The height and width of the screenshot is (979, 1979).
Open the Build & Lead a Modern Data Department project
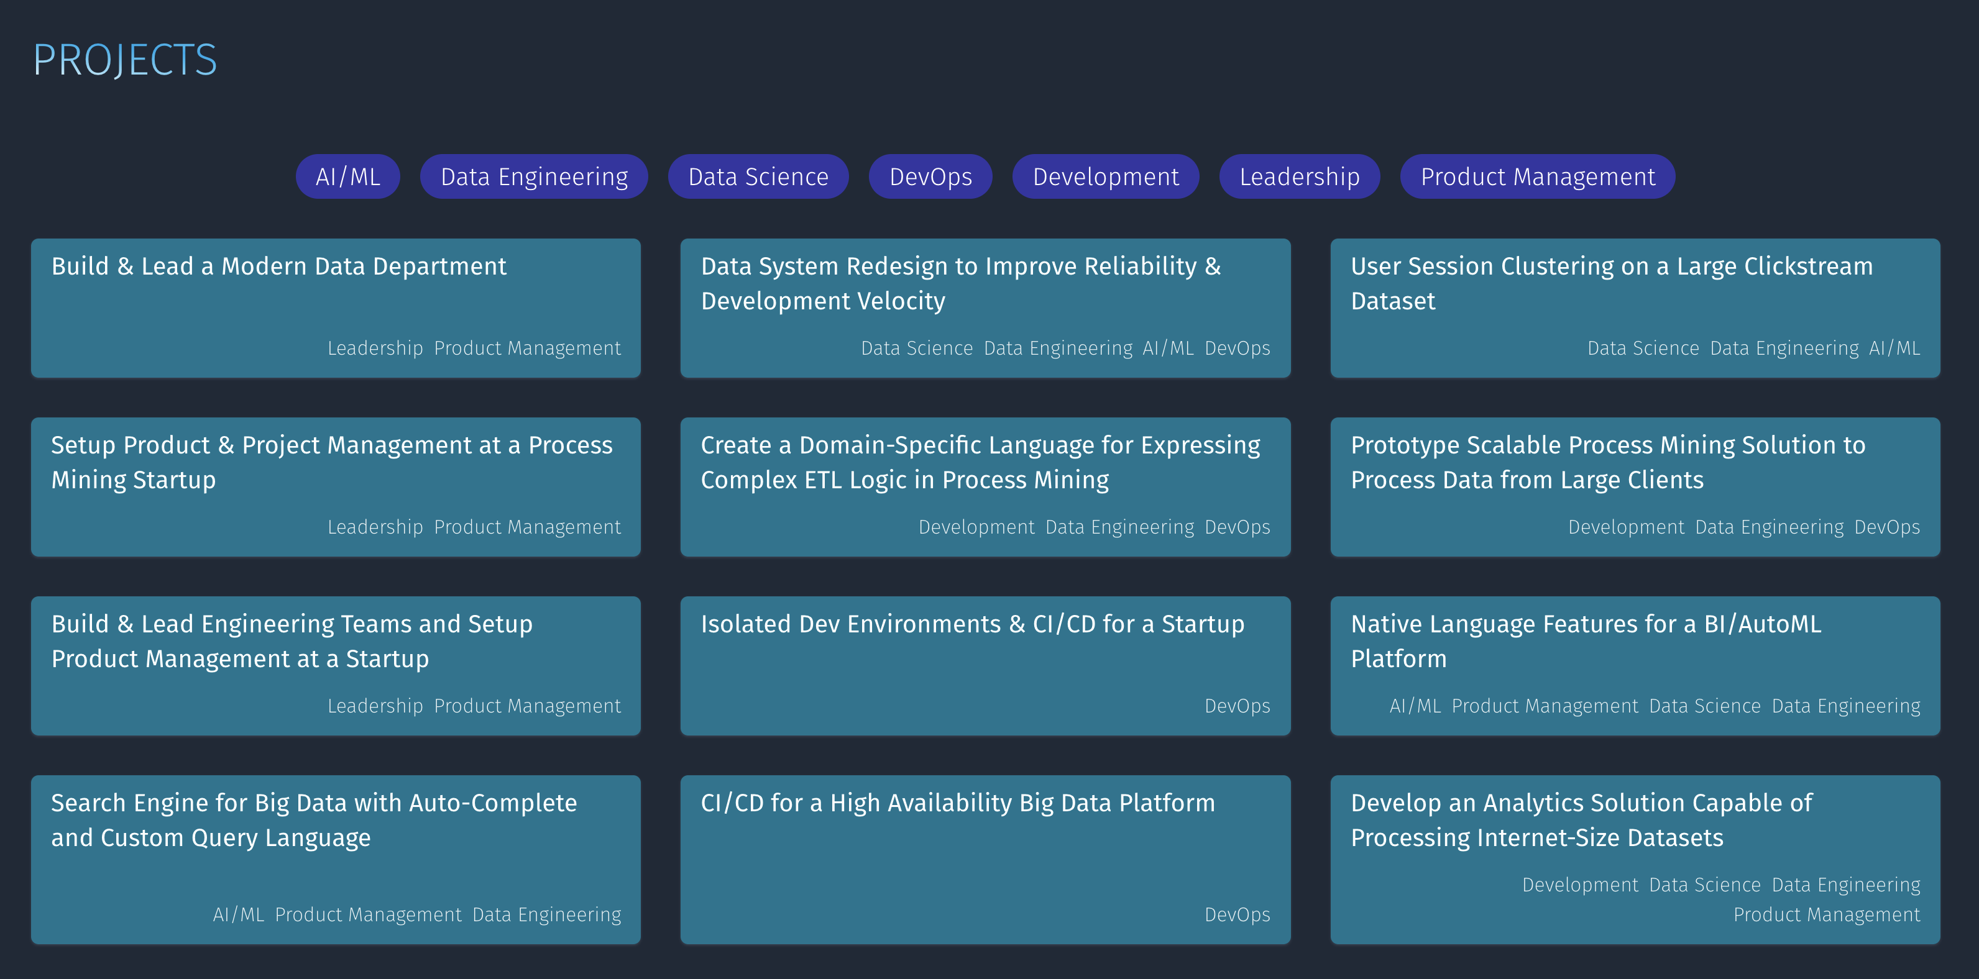[335, 307]
